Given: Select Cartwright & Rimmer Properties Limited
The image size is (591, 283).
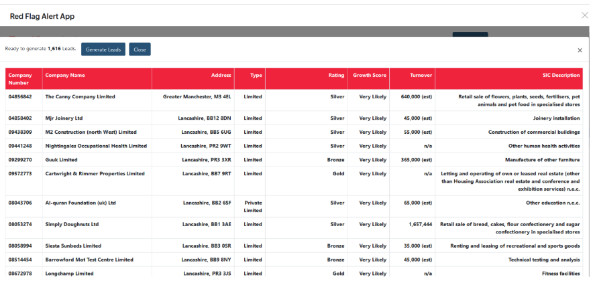Looking at the screenshot, I should coord(95,174).
